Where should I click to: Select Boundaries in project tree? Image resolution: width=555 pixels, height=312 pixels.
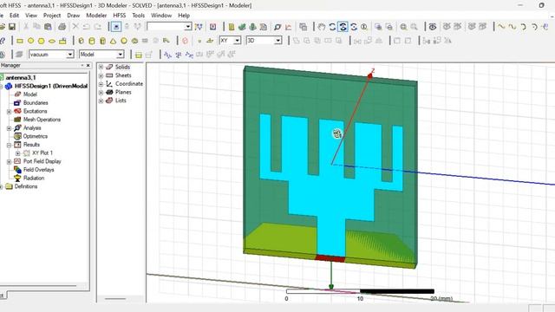[36, 103]
